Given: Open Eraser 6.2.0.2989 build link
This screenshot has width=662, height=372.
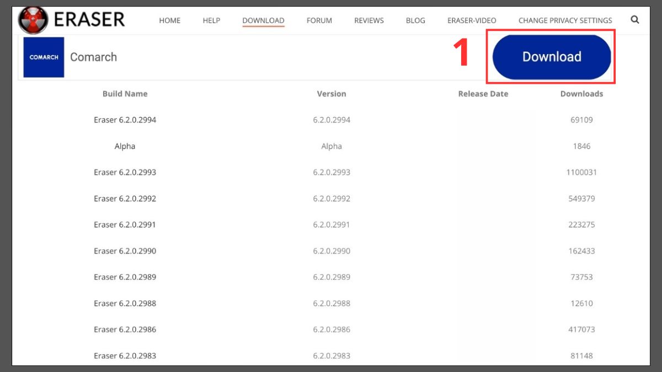Looking at the screenshot, I should pyautogui.click(x=125, y=277).
